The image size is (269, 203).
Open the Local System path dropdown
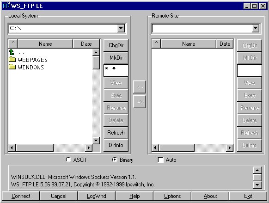tap(121, 28)
